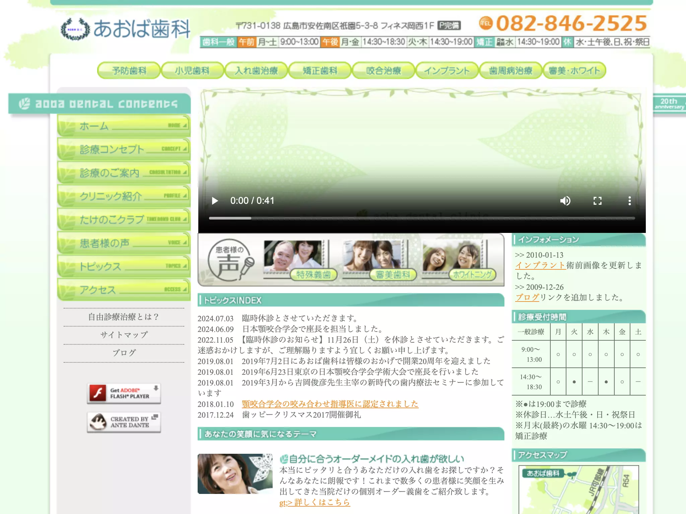Open 患者様の声 in the sidebar menu
This screenshot has width=686, height=514.
124,243
